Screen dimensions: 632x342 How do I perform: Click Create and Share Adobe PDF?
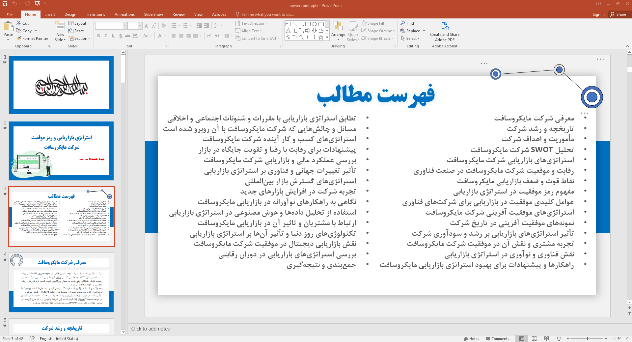445,32
